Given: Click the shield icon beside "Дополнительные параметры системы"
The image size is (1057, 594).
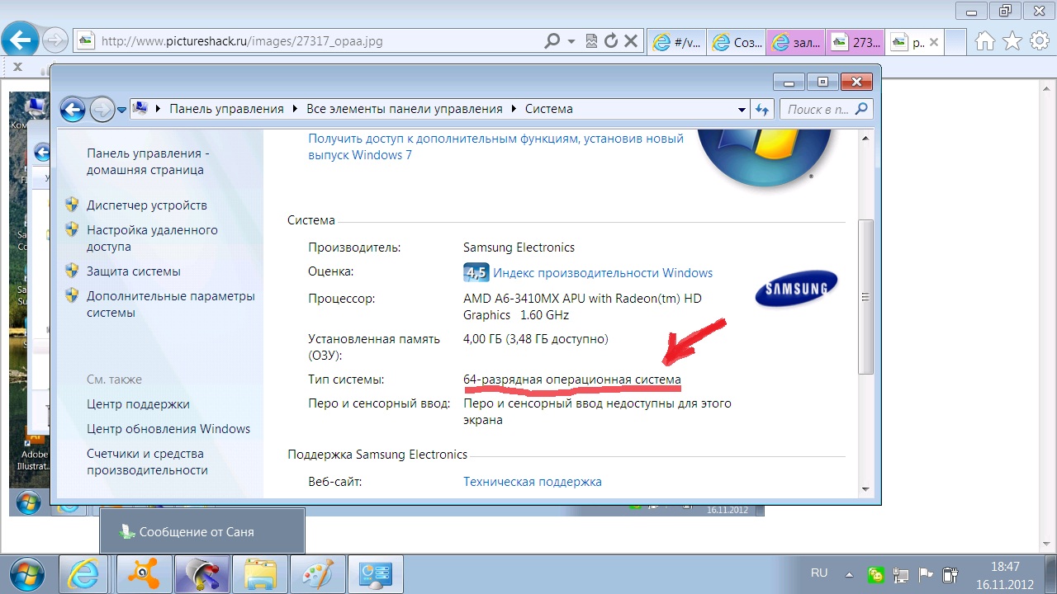Looking at the screenshot, I should coord(72,295).
